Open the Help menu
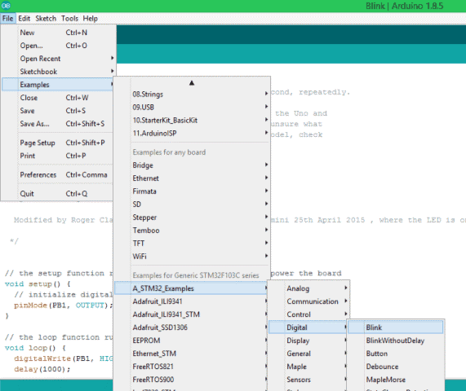Viewport: 466px width, 391px height. [90, 19]
